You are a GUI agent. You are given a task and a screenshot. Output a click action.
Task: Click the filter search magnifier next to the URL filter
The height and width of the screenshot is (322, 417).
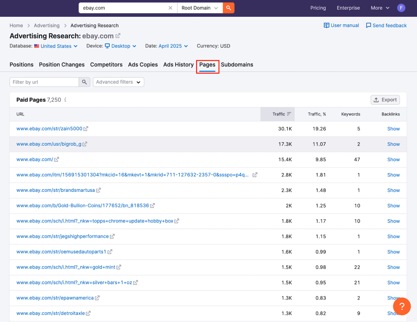[84, 82]
